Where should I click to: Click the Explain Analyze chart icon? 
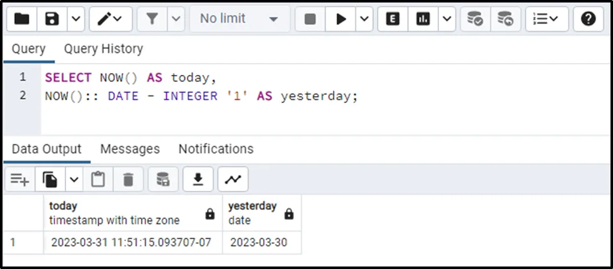pos(423,19)
